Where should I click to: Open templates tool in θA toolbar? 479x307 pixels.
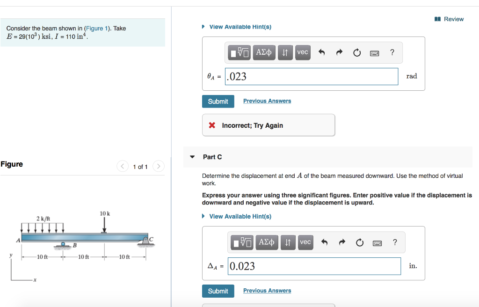point(239,52)
